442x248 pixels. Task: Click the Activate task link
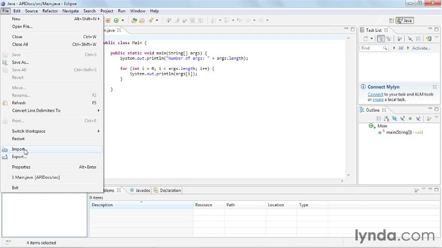pos(421,48)
